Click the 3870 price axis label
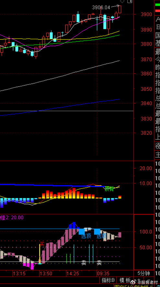 click(146, 59)
